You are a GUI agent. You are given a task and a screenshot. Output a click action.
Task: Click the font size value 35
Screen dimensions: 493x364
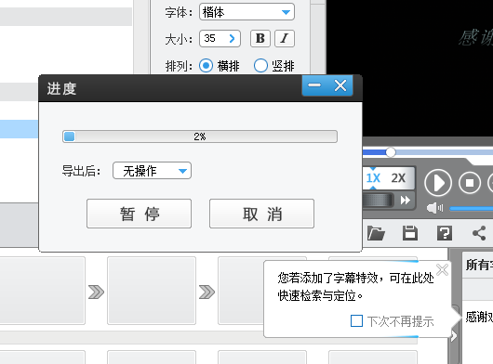tap(209, 38)
